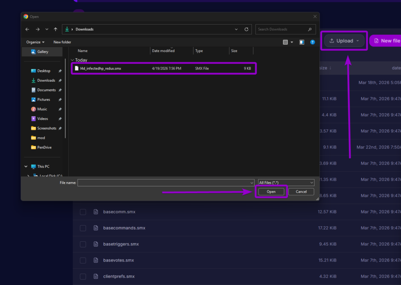
Task: Select basevotes.smx via its checkbox
Action: coord(83,260)
